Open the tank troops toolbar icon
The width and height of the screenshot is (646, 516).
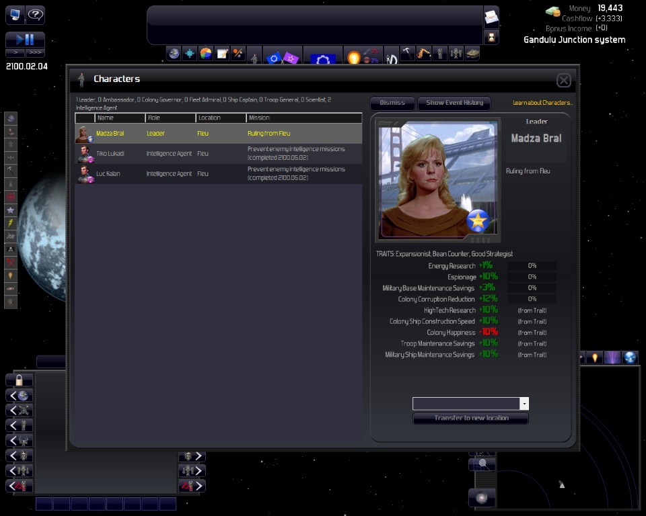tap(472, 54)
